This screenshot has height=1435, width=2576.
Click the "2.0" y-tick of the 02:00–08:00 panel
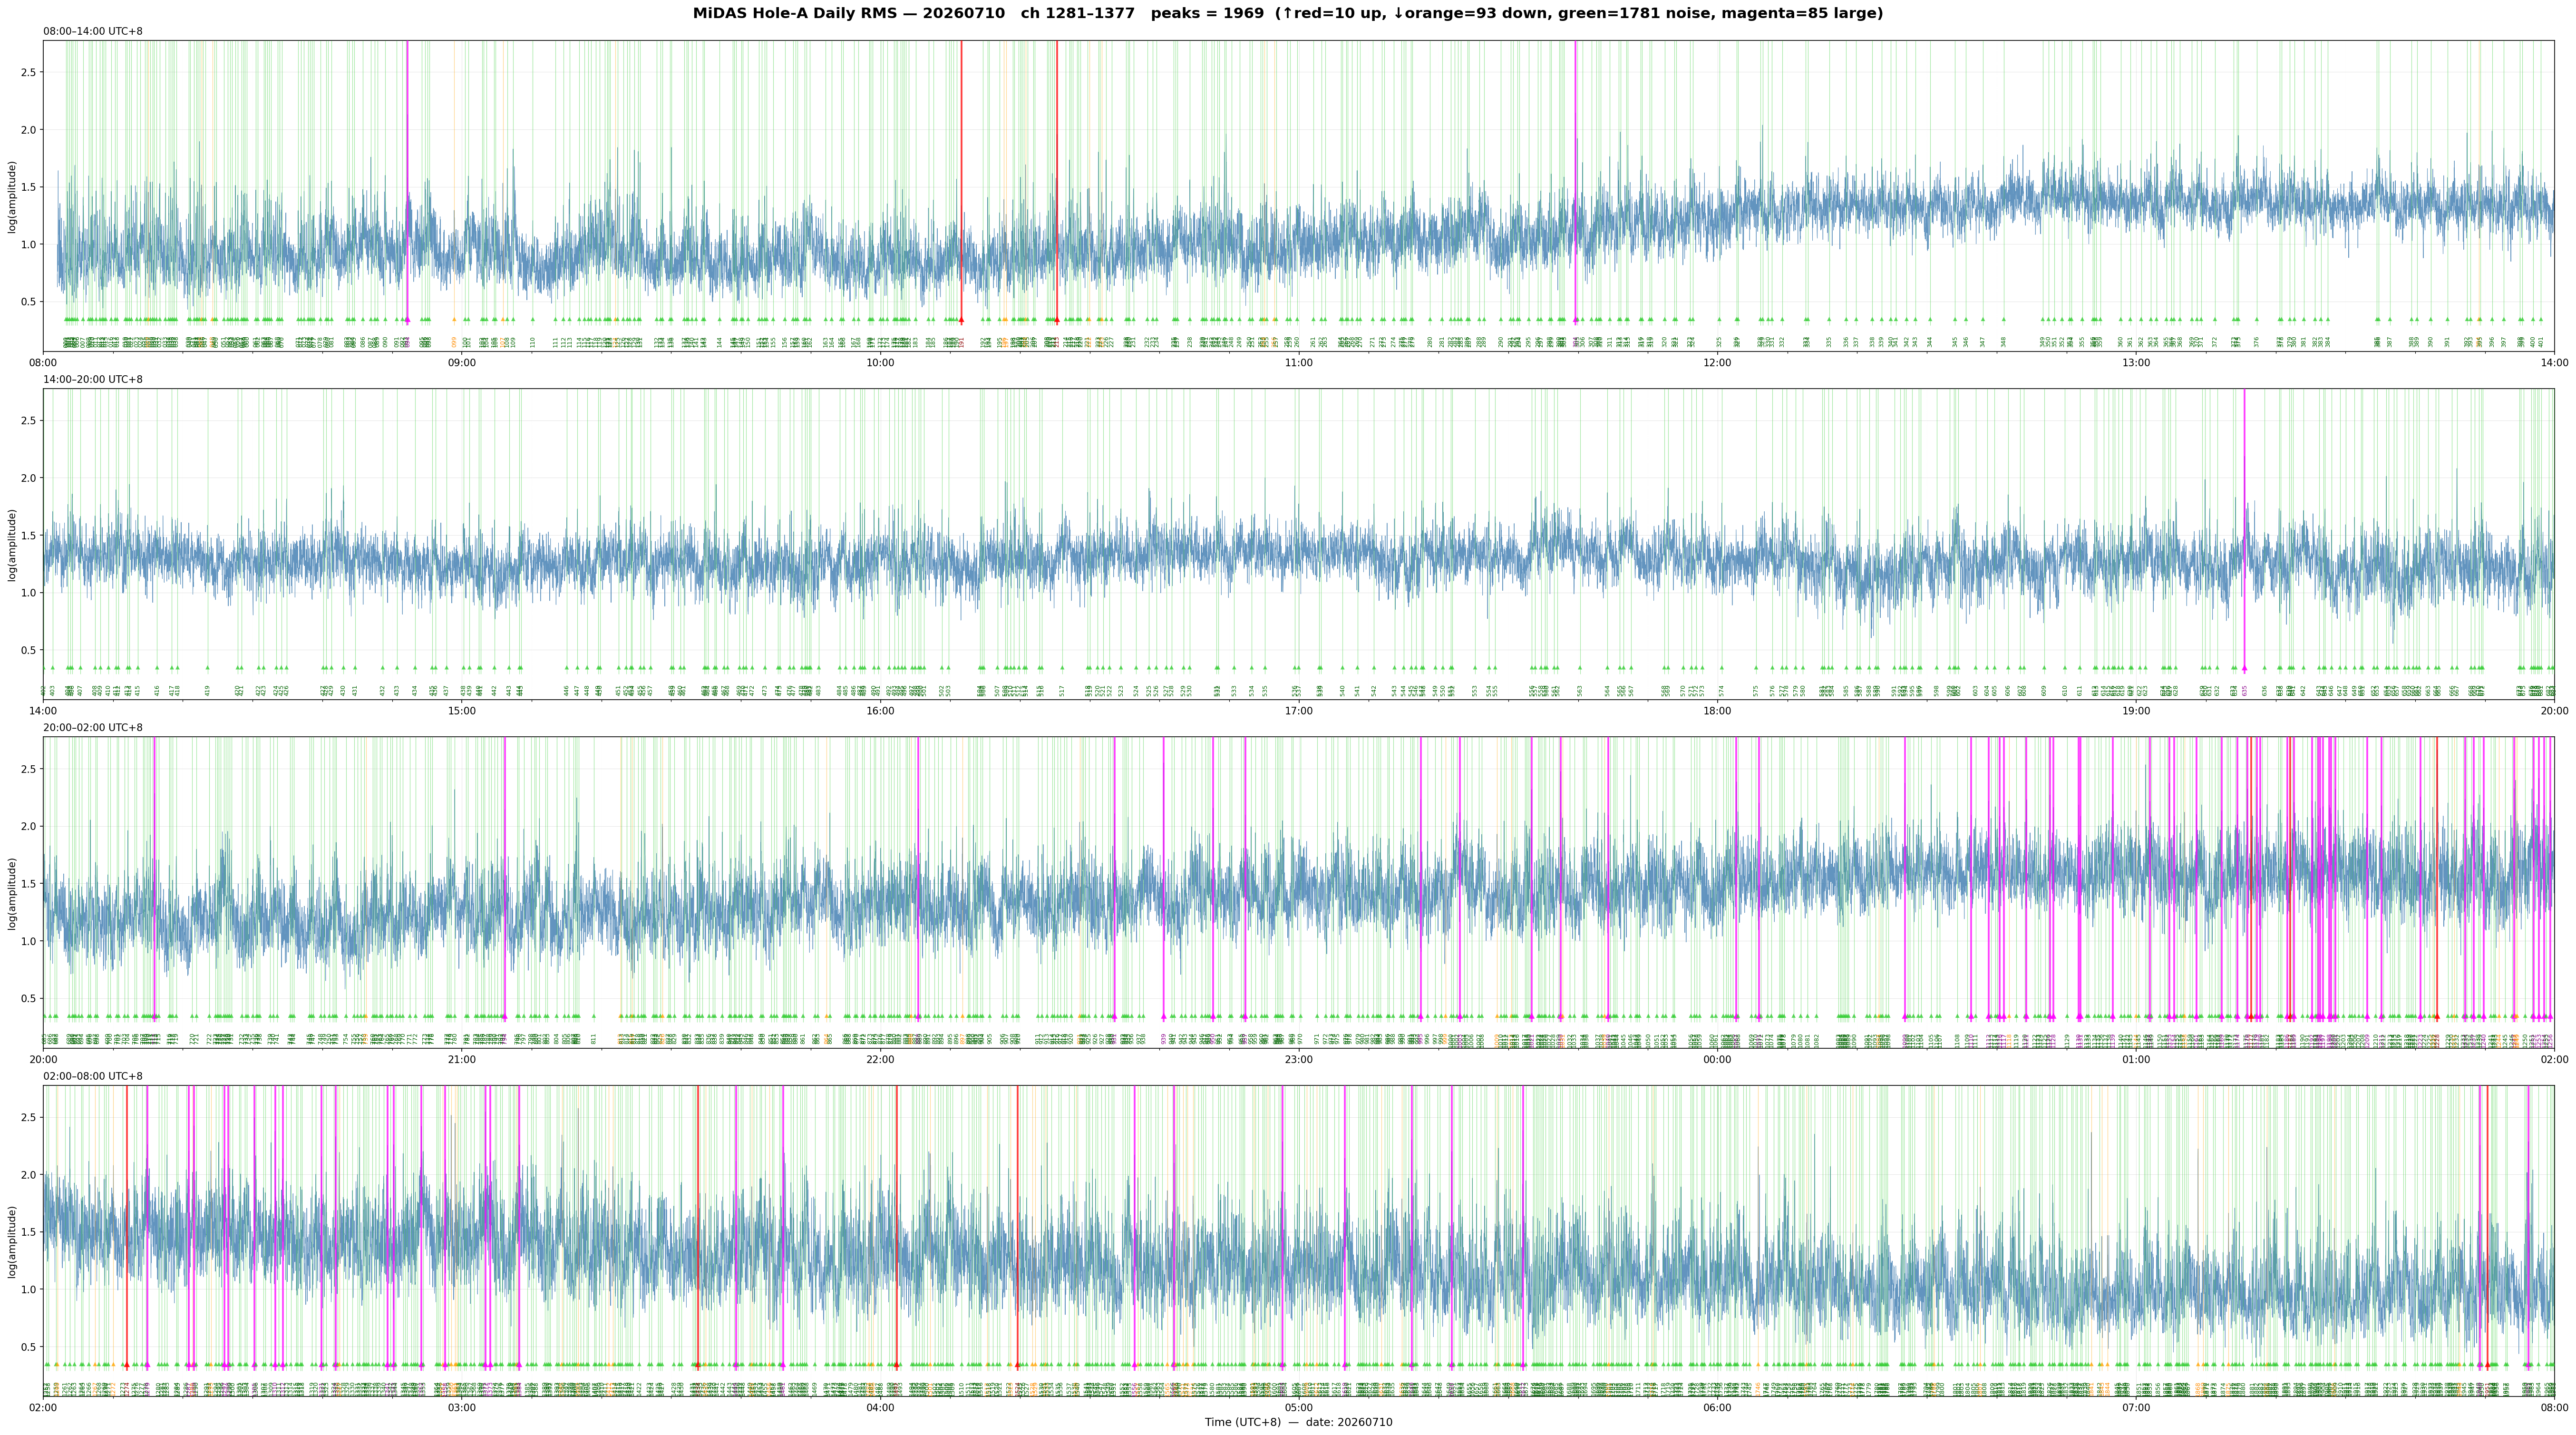pos(29,1175)
